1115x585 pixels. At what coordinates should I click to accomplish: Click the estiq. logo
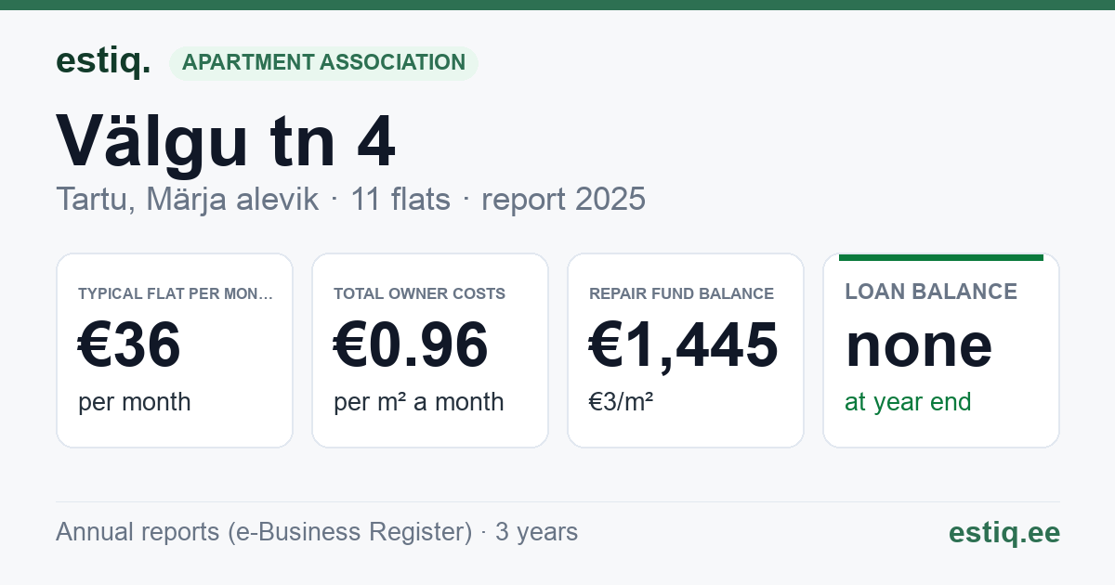pos(103,61)
